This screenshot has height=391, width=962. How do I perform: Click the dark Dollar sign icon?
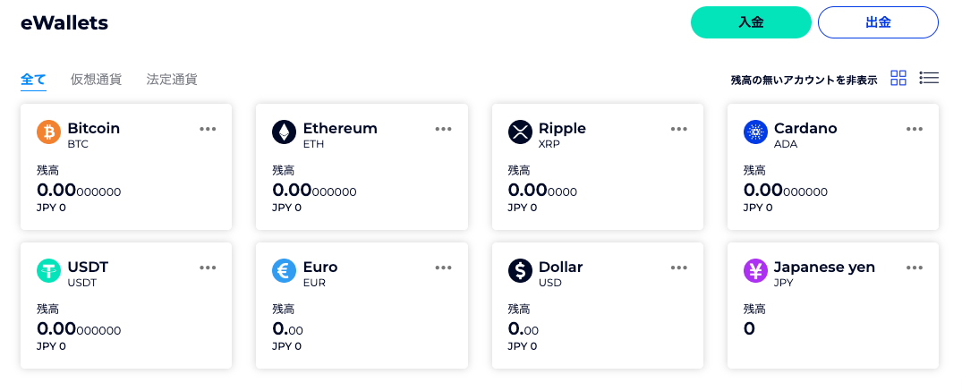tap(520, 271)
